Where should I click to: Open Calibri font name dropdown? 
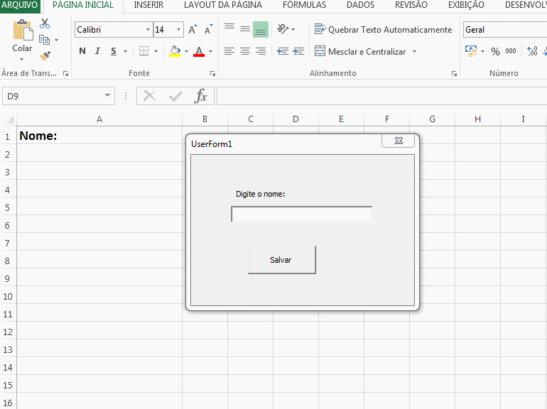pos(148,30)
